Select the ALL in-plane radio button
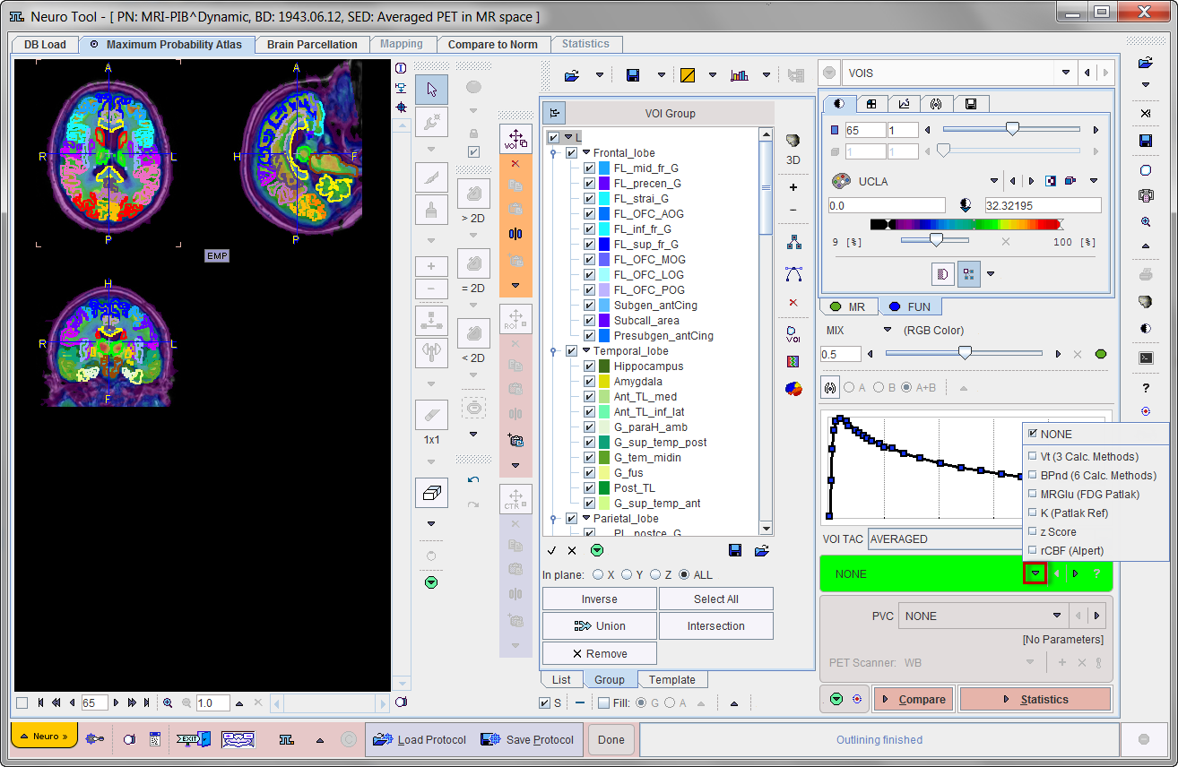Screen dimensions: 1178x767 [x=685, y=575]
